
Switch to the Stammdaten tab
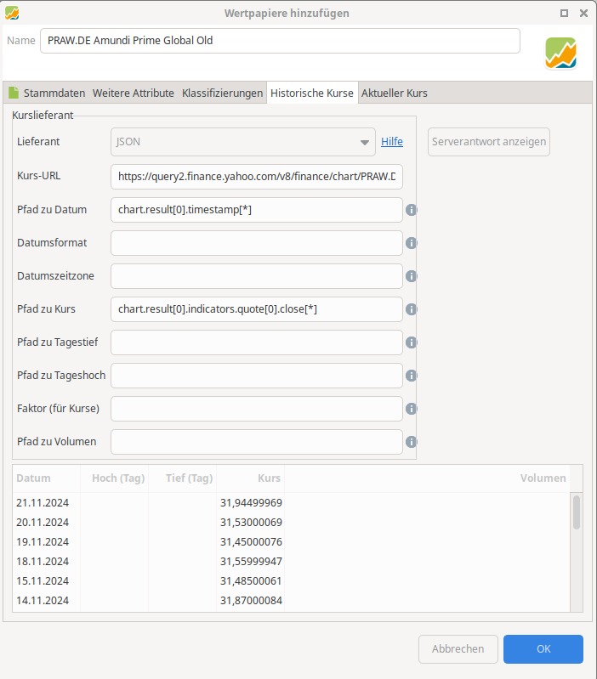tap(47, 93)
